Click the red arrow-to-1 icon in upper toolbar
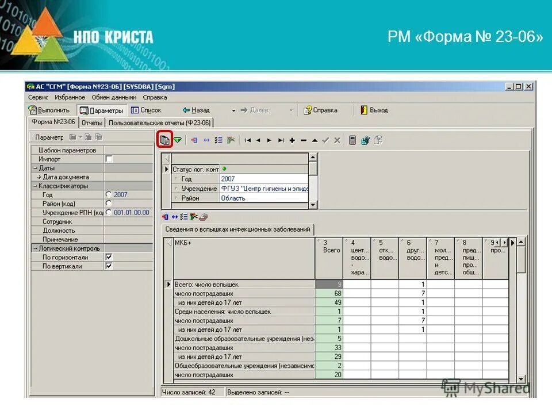 (x=194, y=140)
